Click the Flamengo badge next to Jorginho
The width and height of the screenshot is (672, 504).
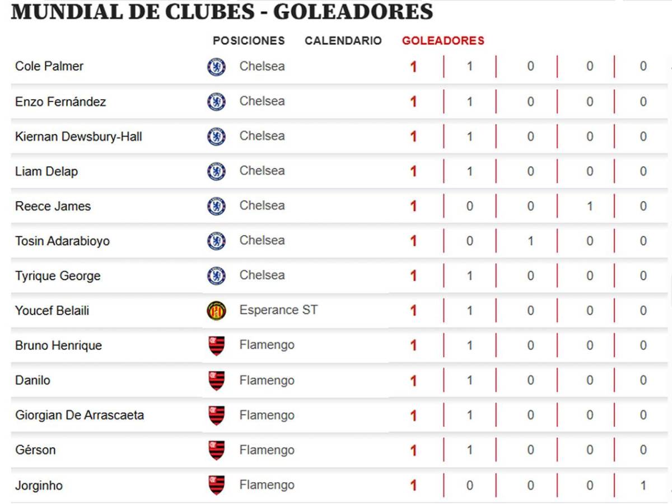(x=216, y=485)
